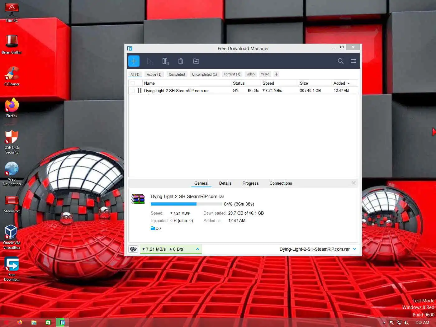
Task: Click the 2:02 AM taskbar clock
Action: click(x=422, y=323)
